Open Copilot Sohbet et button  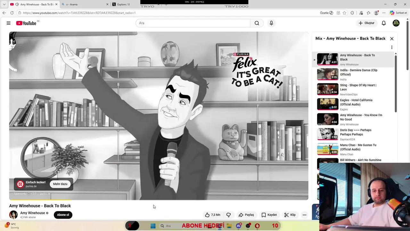398,13
